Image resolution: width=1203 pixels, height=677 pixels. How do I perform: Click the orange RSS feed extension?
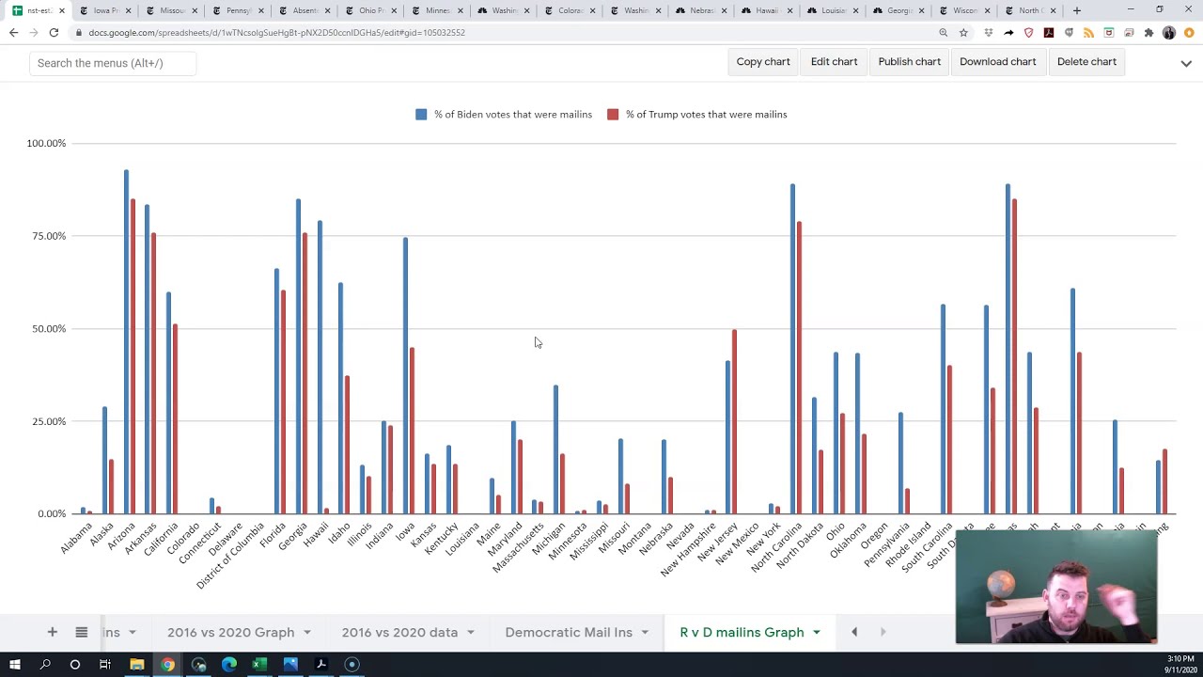pyautogui.click(x=1088, y=33)
